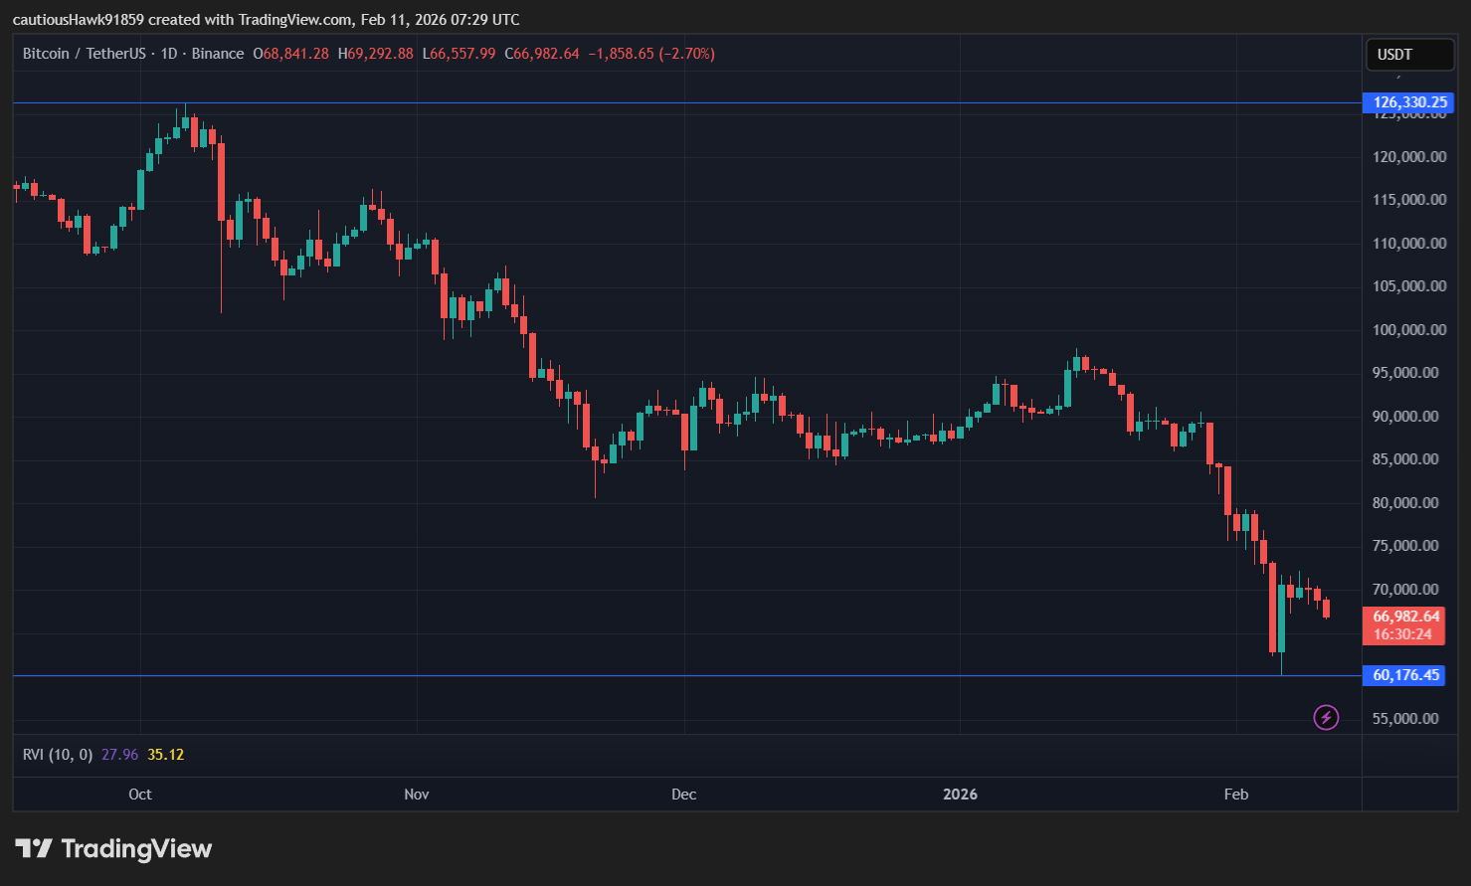Image resolution: width=1471 pixels, height=886 pixels.
Task: Click Feb on the time axis
Action: tap(1235, 794)
